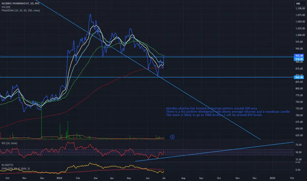This screenshot has width=307, height=181.
Task: Select the Phila4EMA indicator legend
Action: click(20, 11)
